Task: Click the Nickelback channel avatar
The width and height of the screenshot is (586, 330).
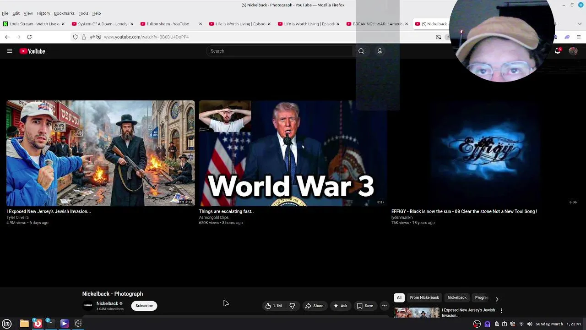Action: (x=88, y=305)
